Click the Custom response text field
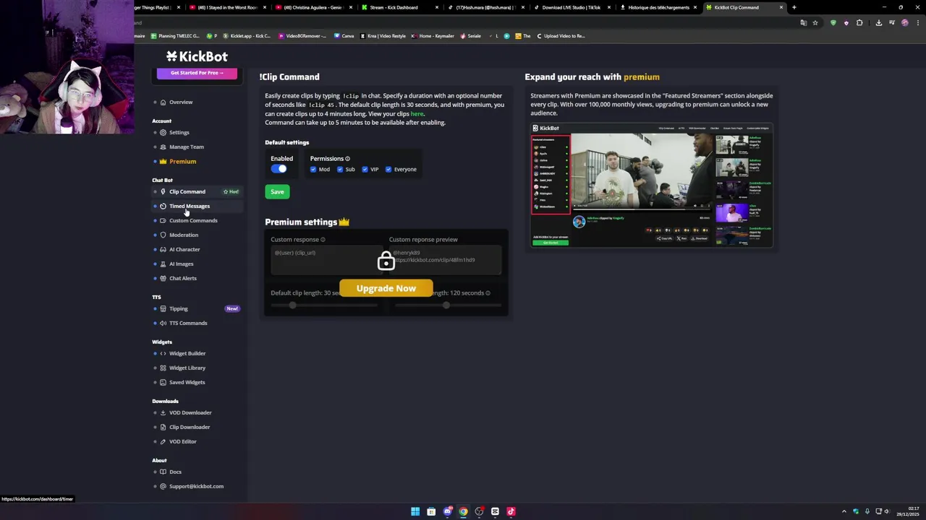 coord(327,260)
